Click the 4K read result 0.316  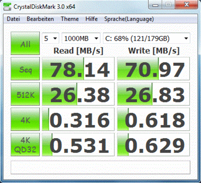click(x=78, y=119)
